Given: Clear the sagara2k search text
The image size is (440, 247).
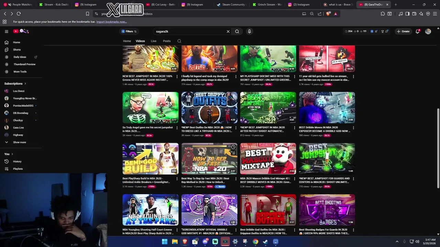Looking at the screenshot, I should point(228,31).
